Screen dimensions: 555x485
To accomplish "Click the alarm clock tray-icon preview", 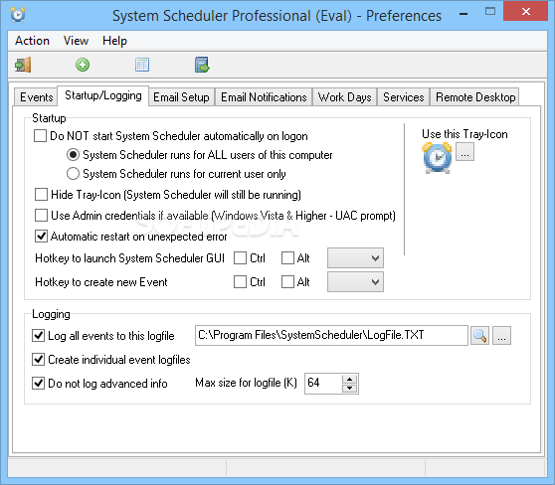I will 437,158.
